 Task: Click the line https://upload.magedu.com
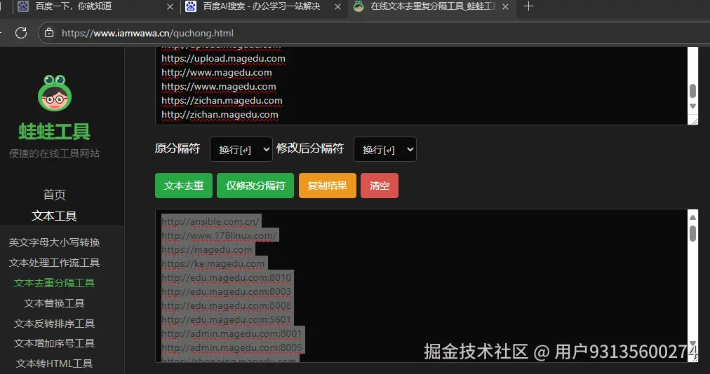pyautogui.click(x=223, y=58)
